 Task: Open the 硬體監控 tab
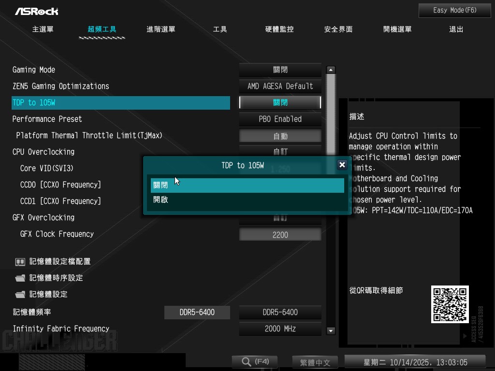[x=279, y=29]
